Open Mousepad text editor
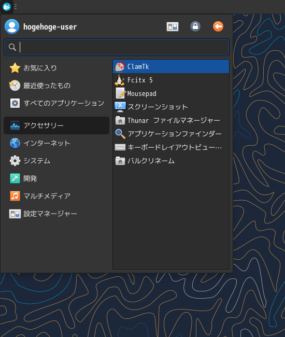Viewport: 285px width, 337px height. pyautogui.click(x=171, y=93)
